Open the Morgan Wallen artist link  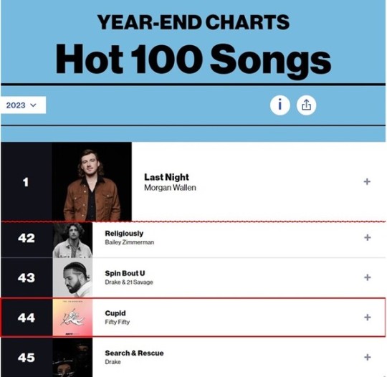[x=170, y=188]
